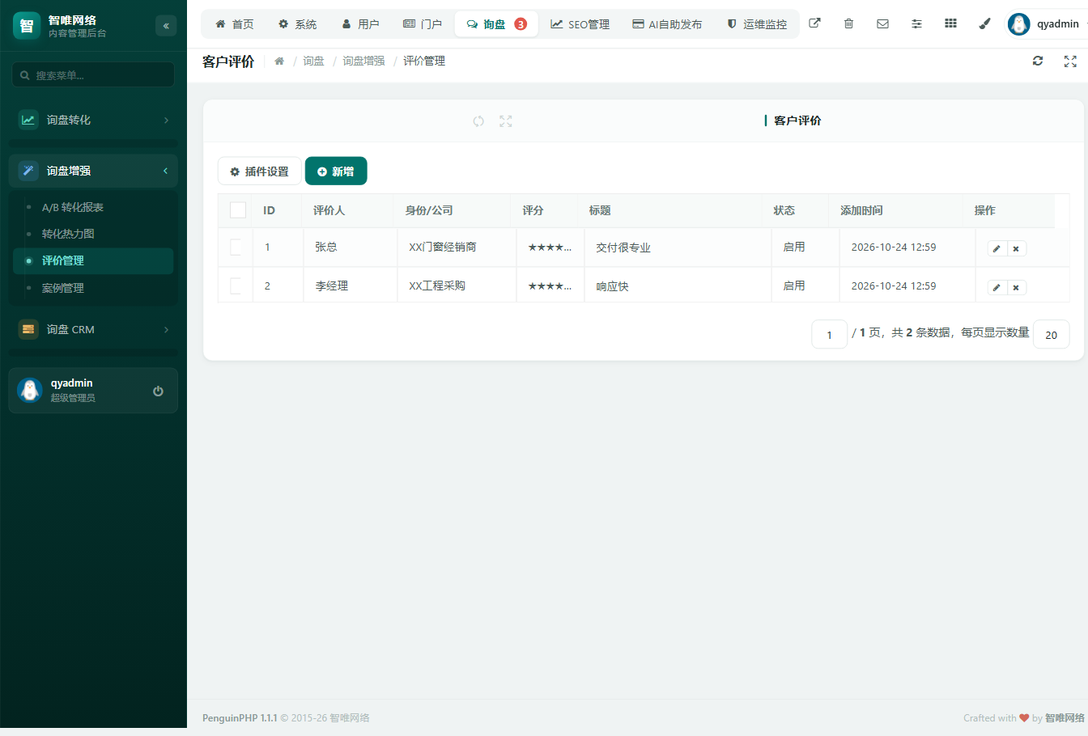Click the 新增 button to add a review
1088x736 pixels.
point(336,171)
